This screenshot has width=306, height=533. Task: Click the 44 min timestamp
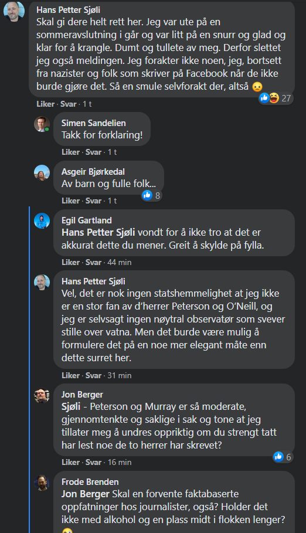tap(120, 263)
